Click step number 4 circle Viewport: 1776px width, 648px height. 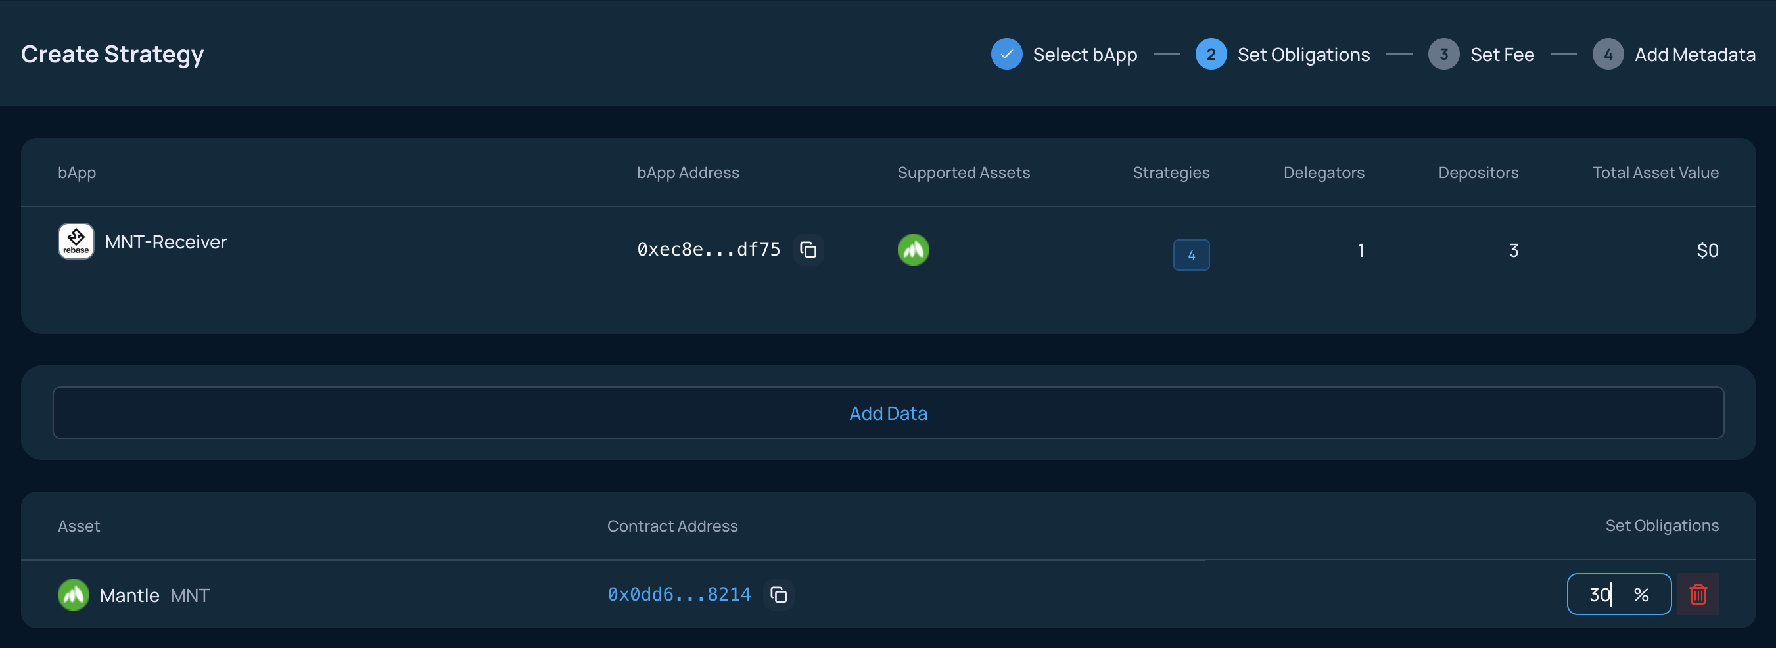pos(1608,54)
